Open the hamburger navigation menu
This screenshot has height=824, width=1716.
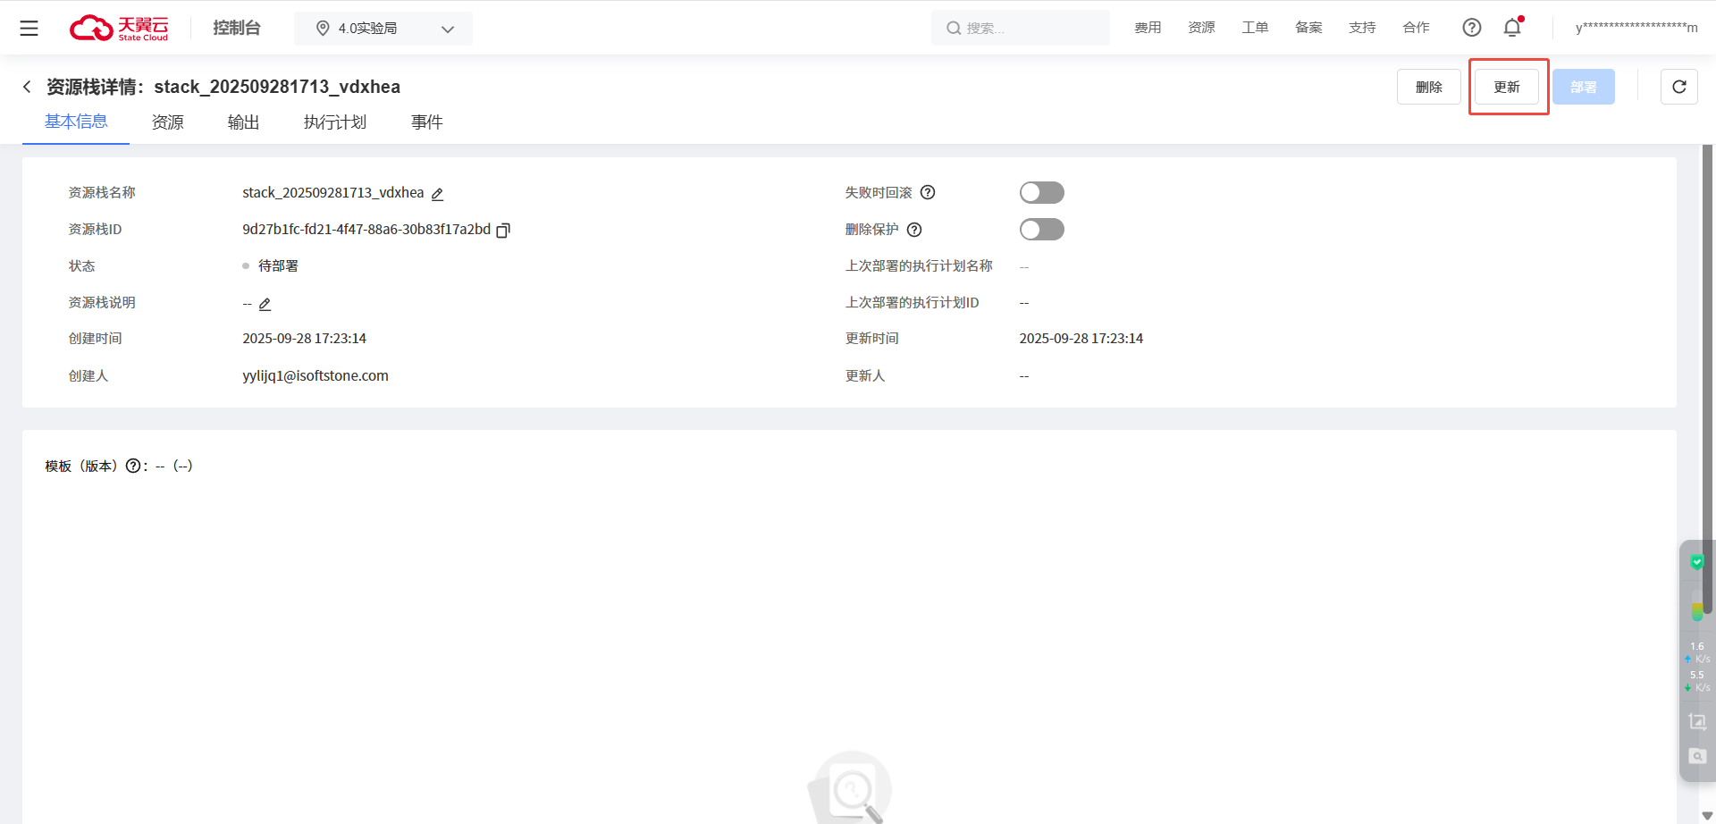(x=29, y=29)
